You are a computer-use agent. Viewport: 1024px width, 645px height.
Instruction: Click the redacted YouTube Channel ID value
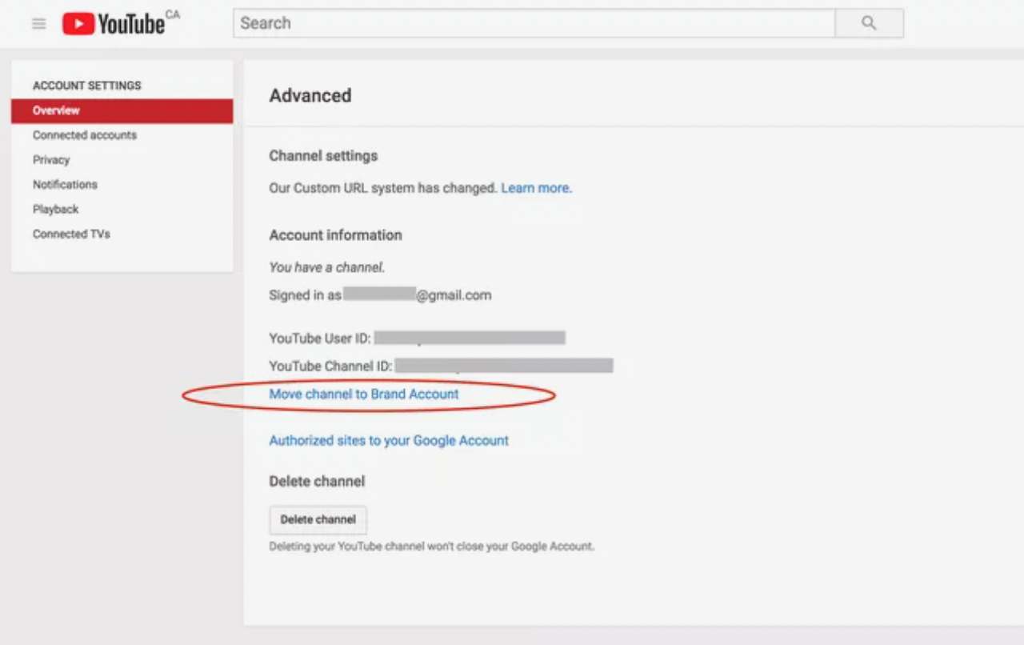tap(504, 366)
